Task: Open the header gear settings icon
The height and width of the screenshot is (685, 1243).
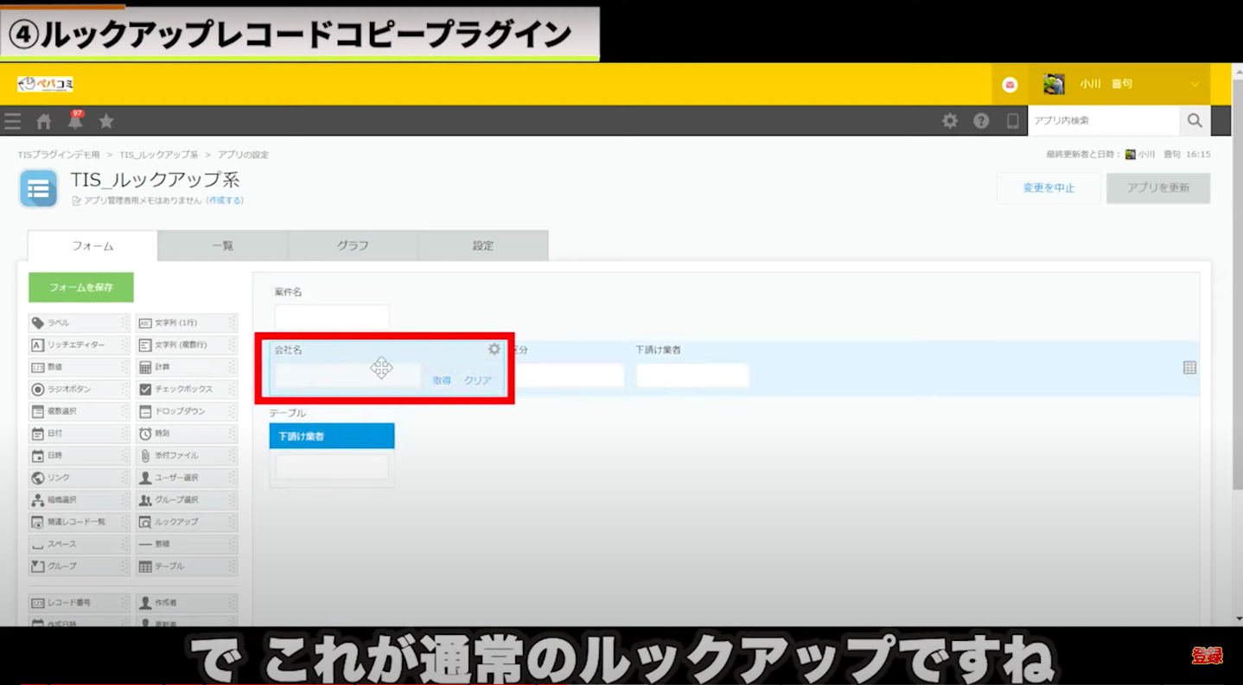Action: [x=950, y=121]
